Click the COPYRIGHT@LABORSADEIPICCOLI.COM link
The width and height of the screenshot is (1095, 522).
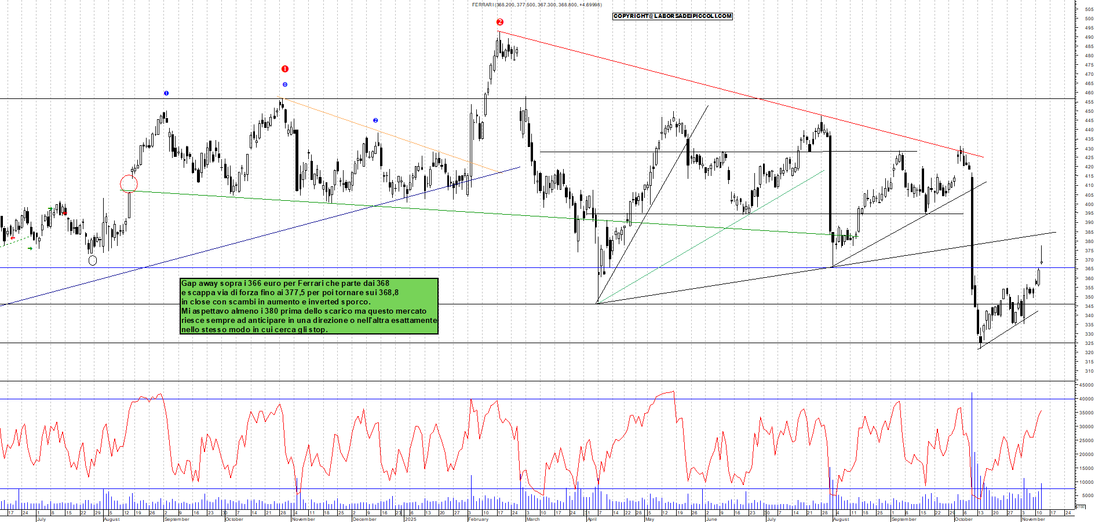click(672, 16)
